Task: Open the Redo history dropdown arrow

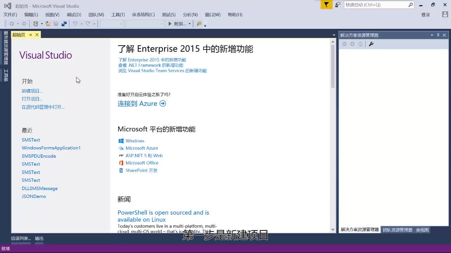Action: 94,24
